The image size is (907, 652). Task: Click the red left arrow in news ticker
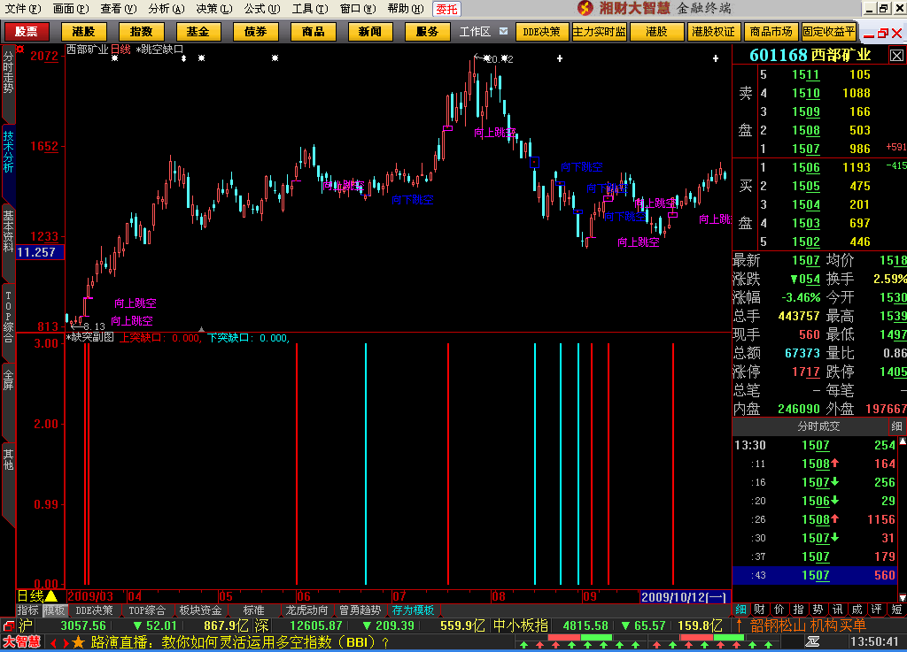coord(53,643)
